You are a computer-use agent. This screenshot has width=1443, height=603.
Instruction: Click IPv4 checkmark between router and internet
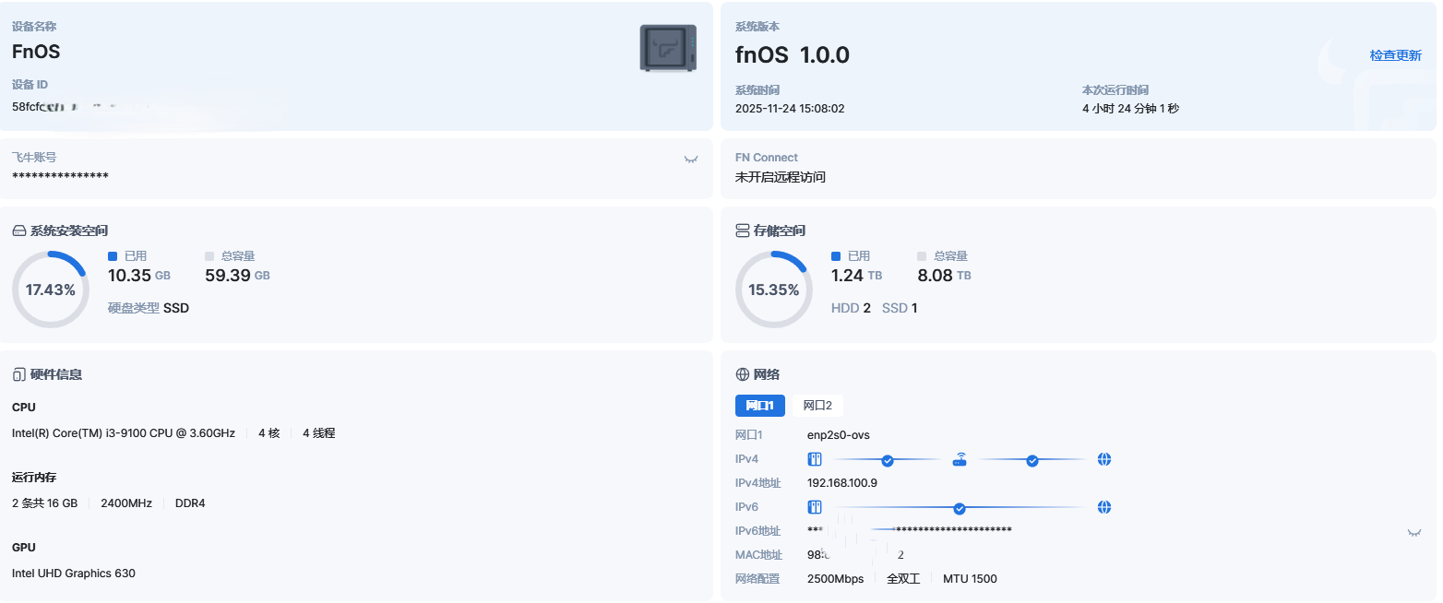pyautogui.click(x=1032, y=460)
